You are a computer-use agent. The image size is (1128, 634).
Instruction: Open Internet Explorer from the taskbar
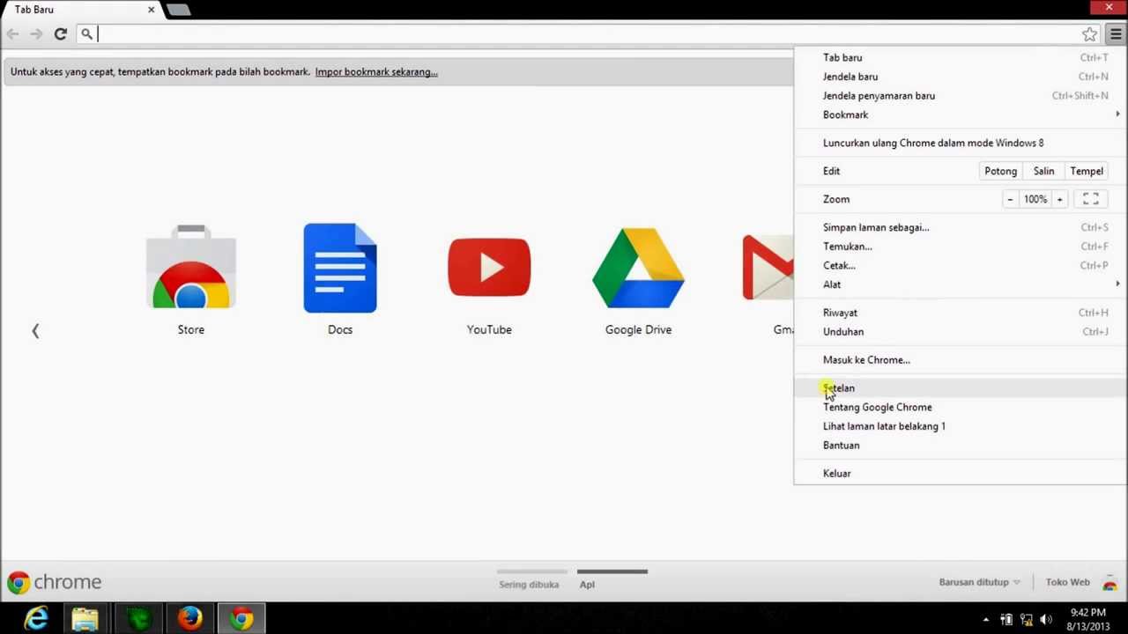36,619
